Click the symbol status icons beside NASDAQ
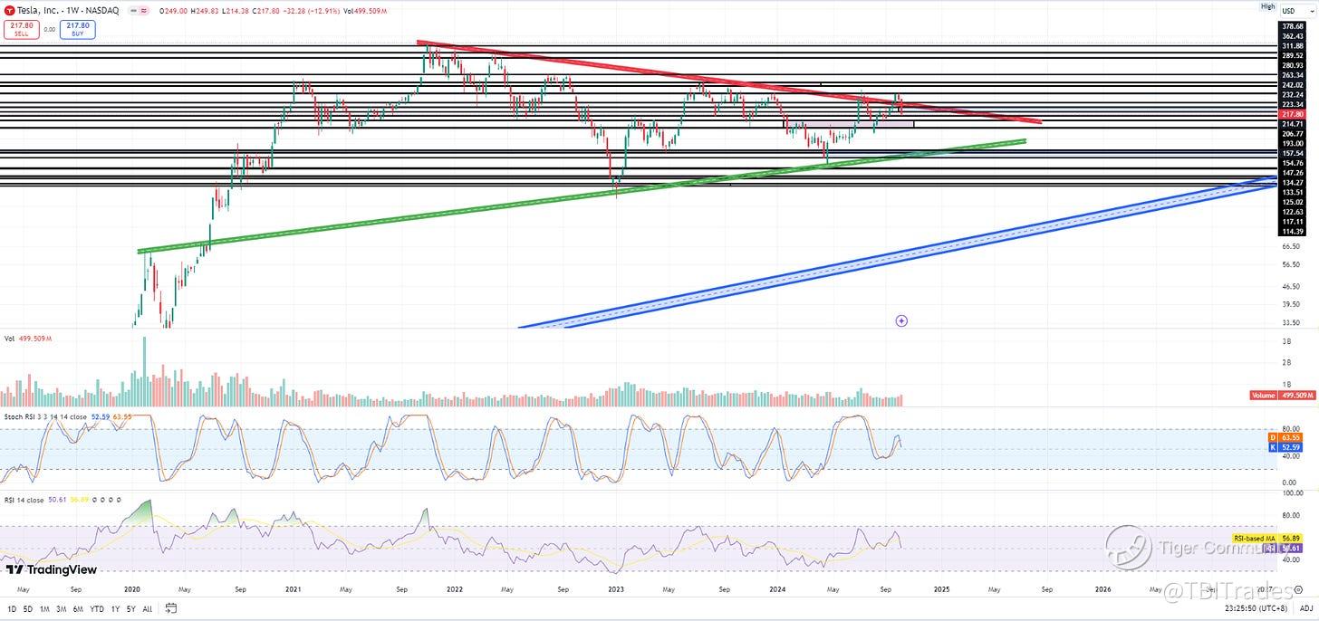Viewport: 1319px width, 621px height. (138, 9)
